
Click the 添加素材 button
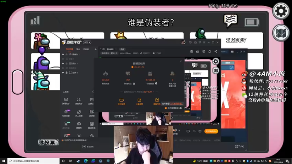click(x=88, y=147)
